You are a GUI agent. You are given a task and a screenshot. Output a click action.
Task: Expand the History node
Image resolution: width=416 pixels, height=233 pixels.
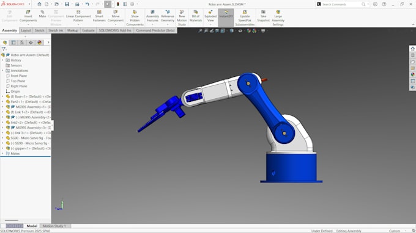point(2,60)
